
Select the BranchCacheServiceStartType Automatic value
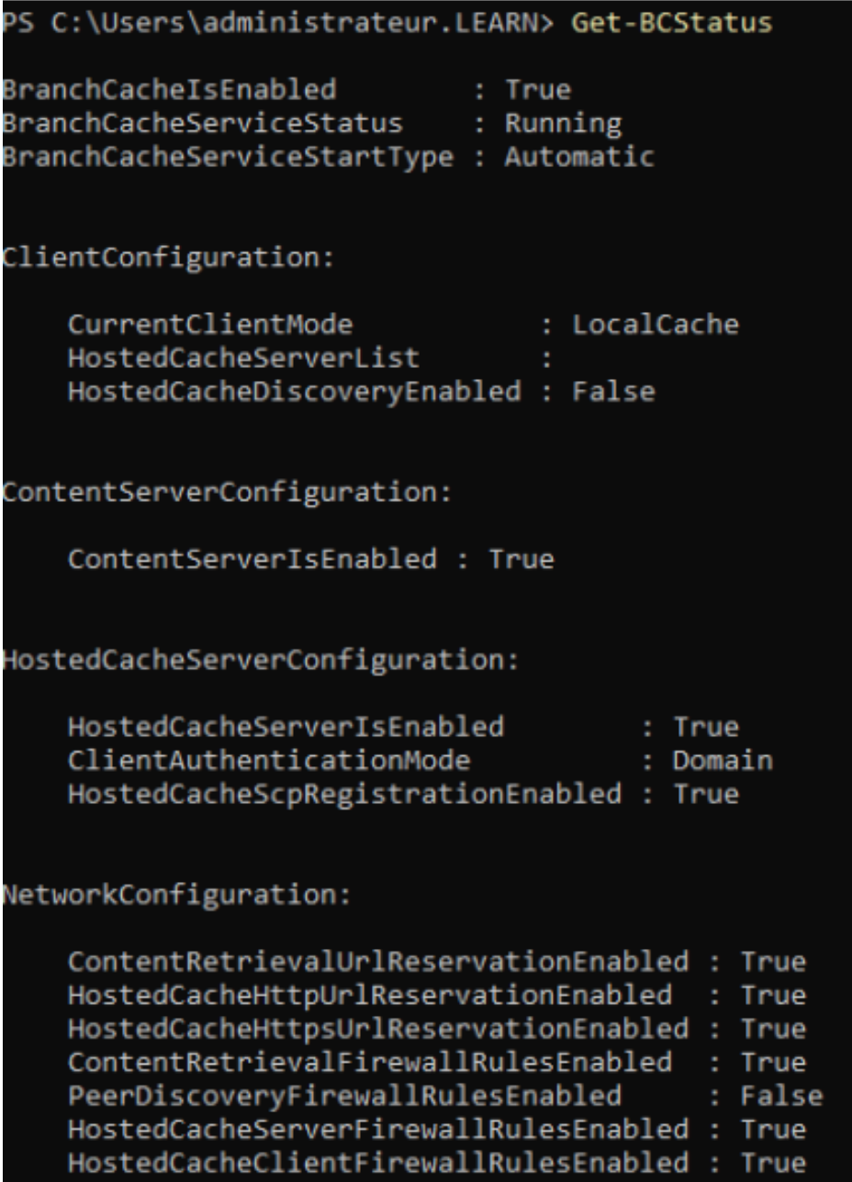(x=578, y=157)
